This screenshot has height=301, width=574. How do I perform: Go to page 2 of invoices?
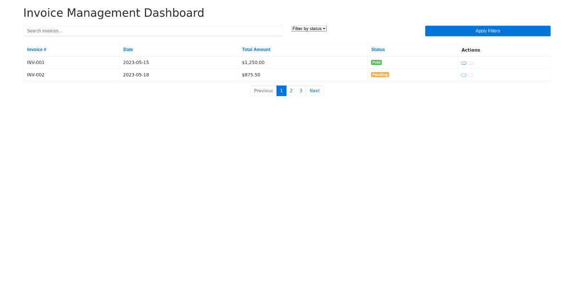tap(291, 90)
